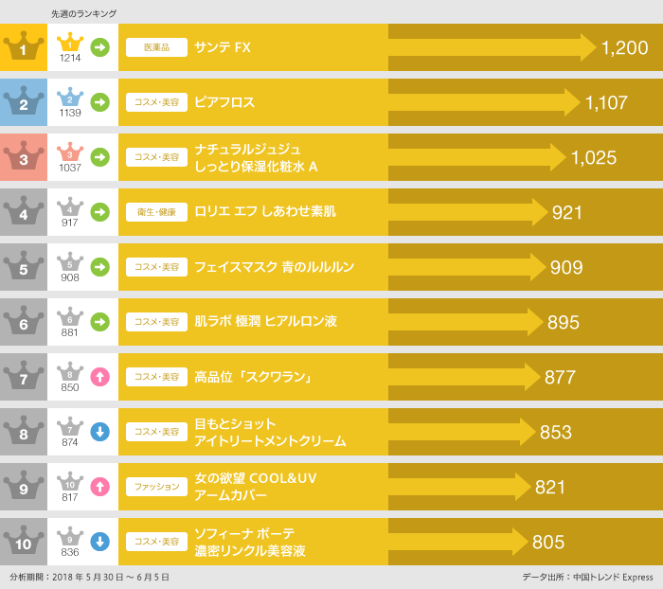
Task: Click the score bar value 1,200
Action: click(x=624, y=48)
